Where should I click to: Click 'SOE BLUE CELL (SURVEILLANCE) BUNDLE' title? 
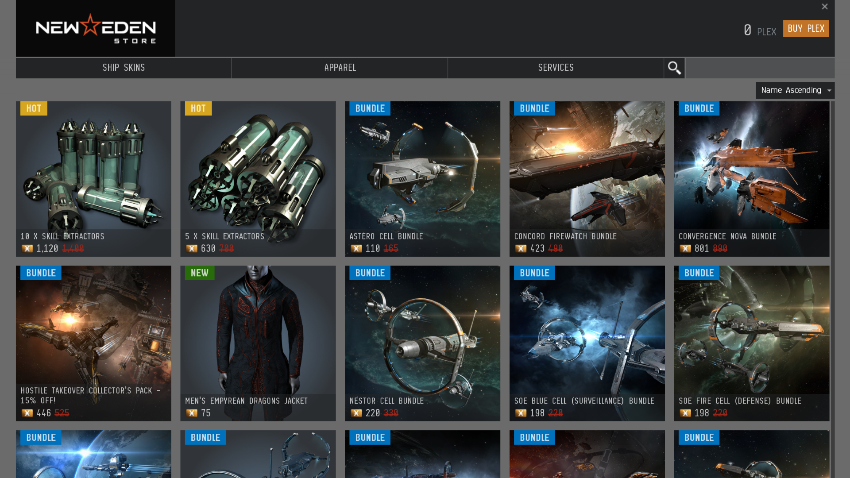tap(584, 401)
